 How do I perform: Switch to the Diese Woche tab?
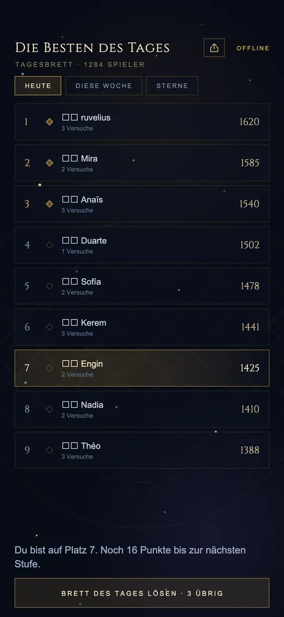click(104, 86)
